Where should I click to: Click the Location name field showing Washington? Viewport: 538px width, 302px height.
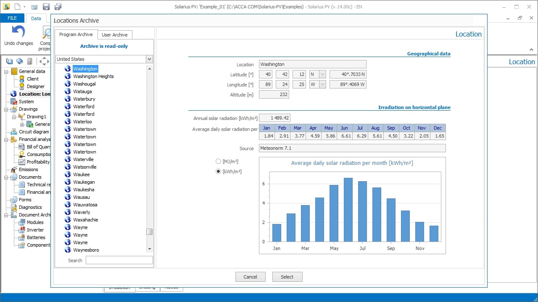click(x=312, y=64)
